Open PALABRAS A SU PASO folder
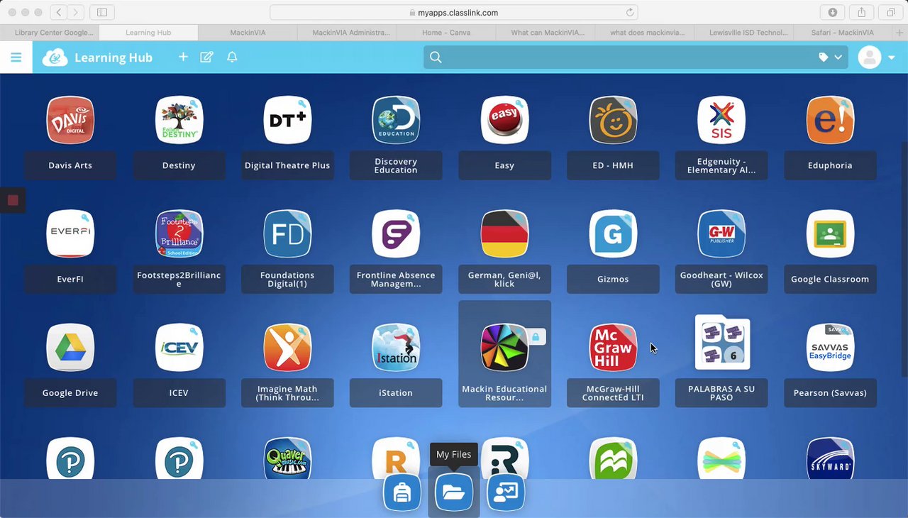 pyautogui.click(x=722, y=342)
